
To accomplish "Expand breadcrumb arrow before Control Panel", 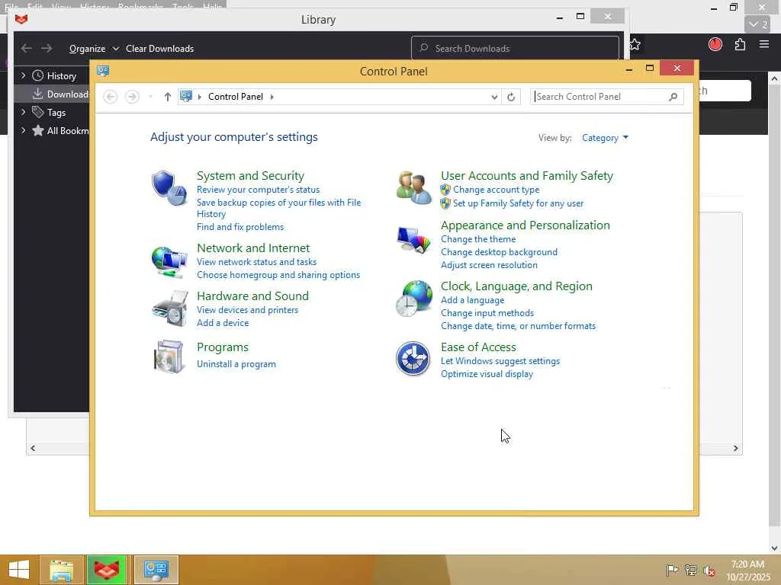I will (200, 97).
